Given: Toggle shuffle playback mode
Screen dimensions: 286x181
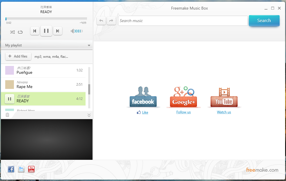Looking at the screenshot, I should point(12,32).
